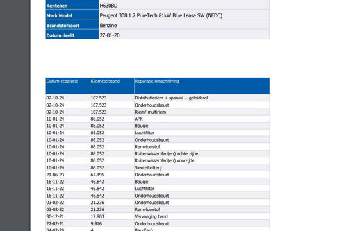Select the fuel type value 'Benzine'
346x231 pixels.
coord(108,26)
